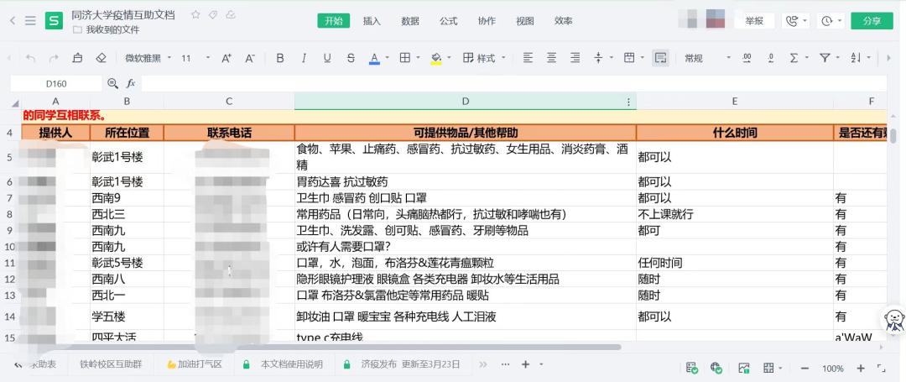Star this document as a favorite
Image resolution: width=906 pixels, height=382 pixels.
pyautogui.click(x=195, y=15)
